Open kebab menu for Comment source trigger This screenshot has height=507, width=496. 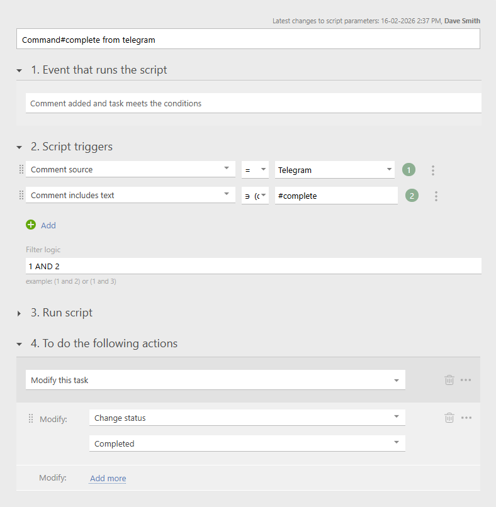pyautogui.click(x=432, y=170)
